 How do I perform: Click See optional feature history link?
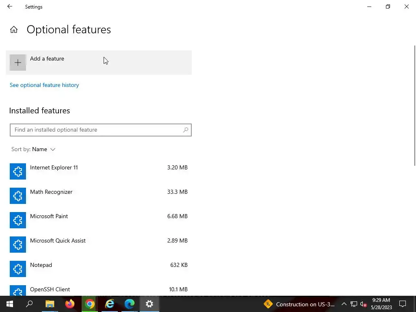tap(44, 85)
